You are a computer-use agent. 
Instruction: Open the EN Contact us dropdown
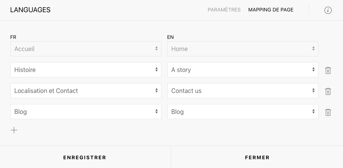point(243,91)
